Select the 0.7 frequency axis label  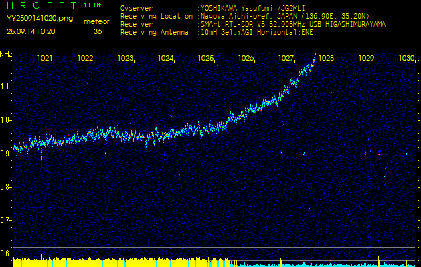click(x=6, y=220)
